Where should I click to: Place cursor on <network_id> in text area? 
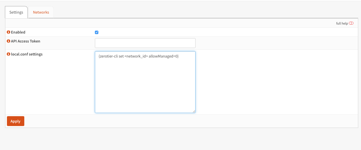[x=138, y=56]
